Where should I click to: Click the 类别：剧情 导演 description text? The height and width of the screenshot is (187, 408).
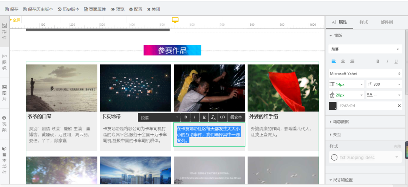coord(60,135)
